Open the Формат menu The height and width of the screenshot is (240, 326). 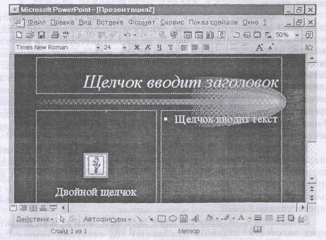(x=142, y=22)
